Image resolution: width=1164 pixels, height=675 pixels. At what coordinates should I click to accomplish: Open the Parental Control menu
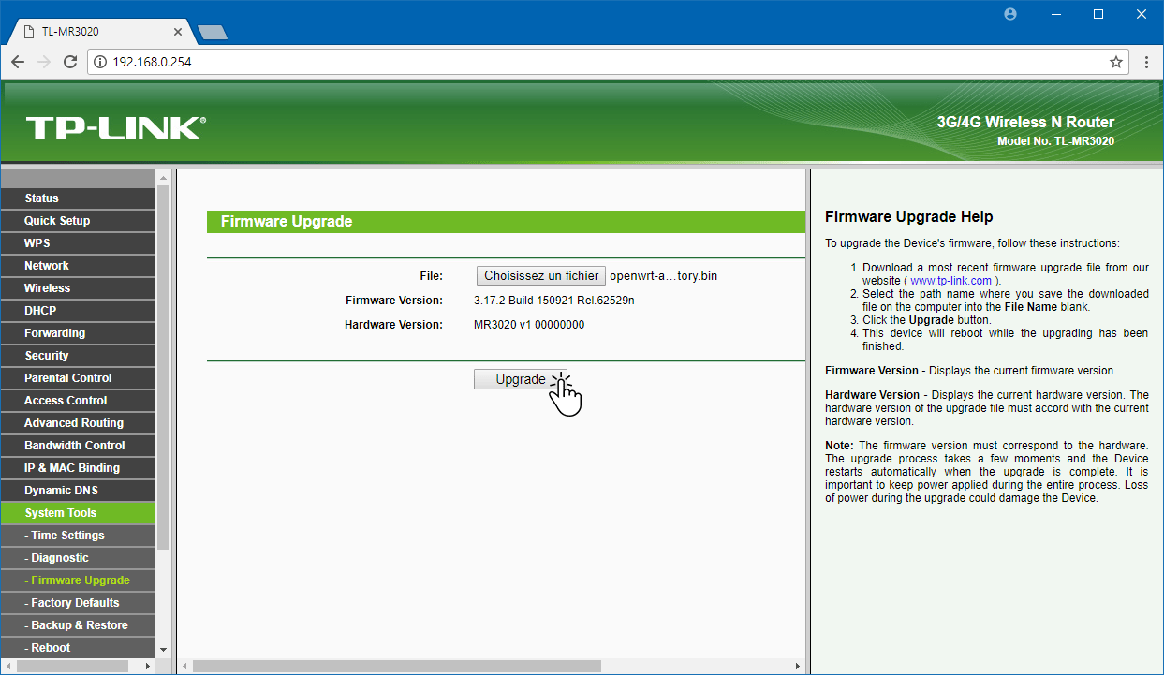pos(78,378)
